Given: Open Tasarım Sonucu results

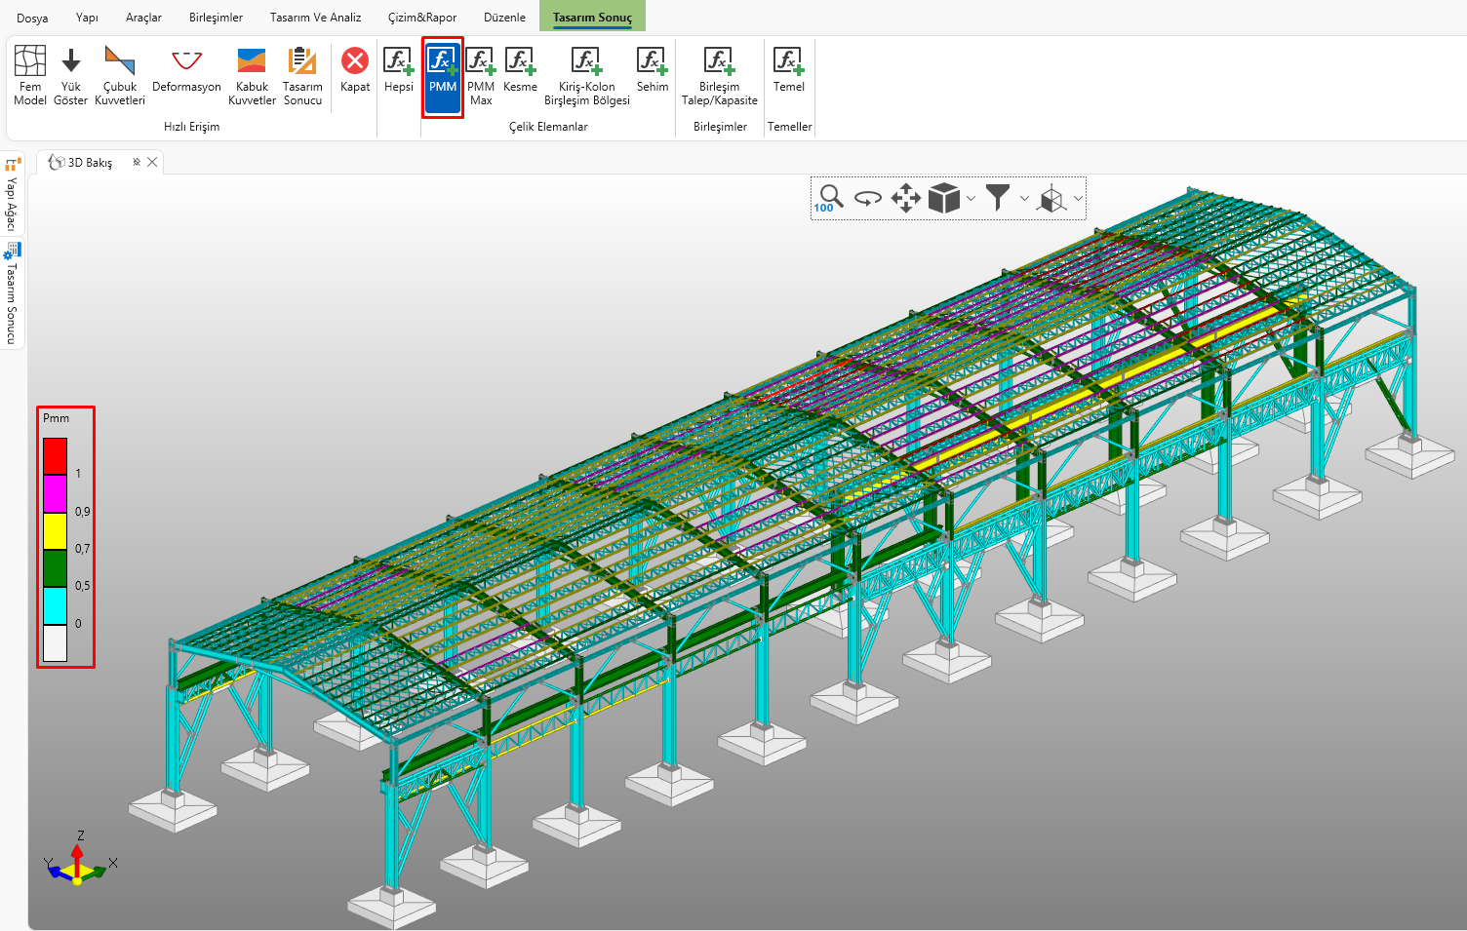Looking at the screenshot, I should (302, 76).
